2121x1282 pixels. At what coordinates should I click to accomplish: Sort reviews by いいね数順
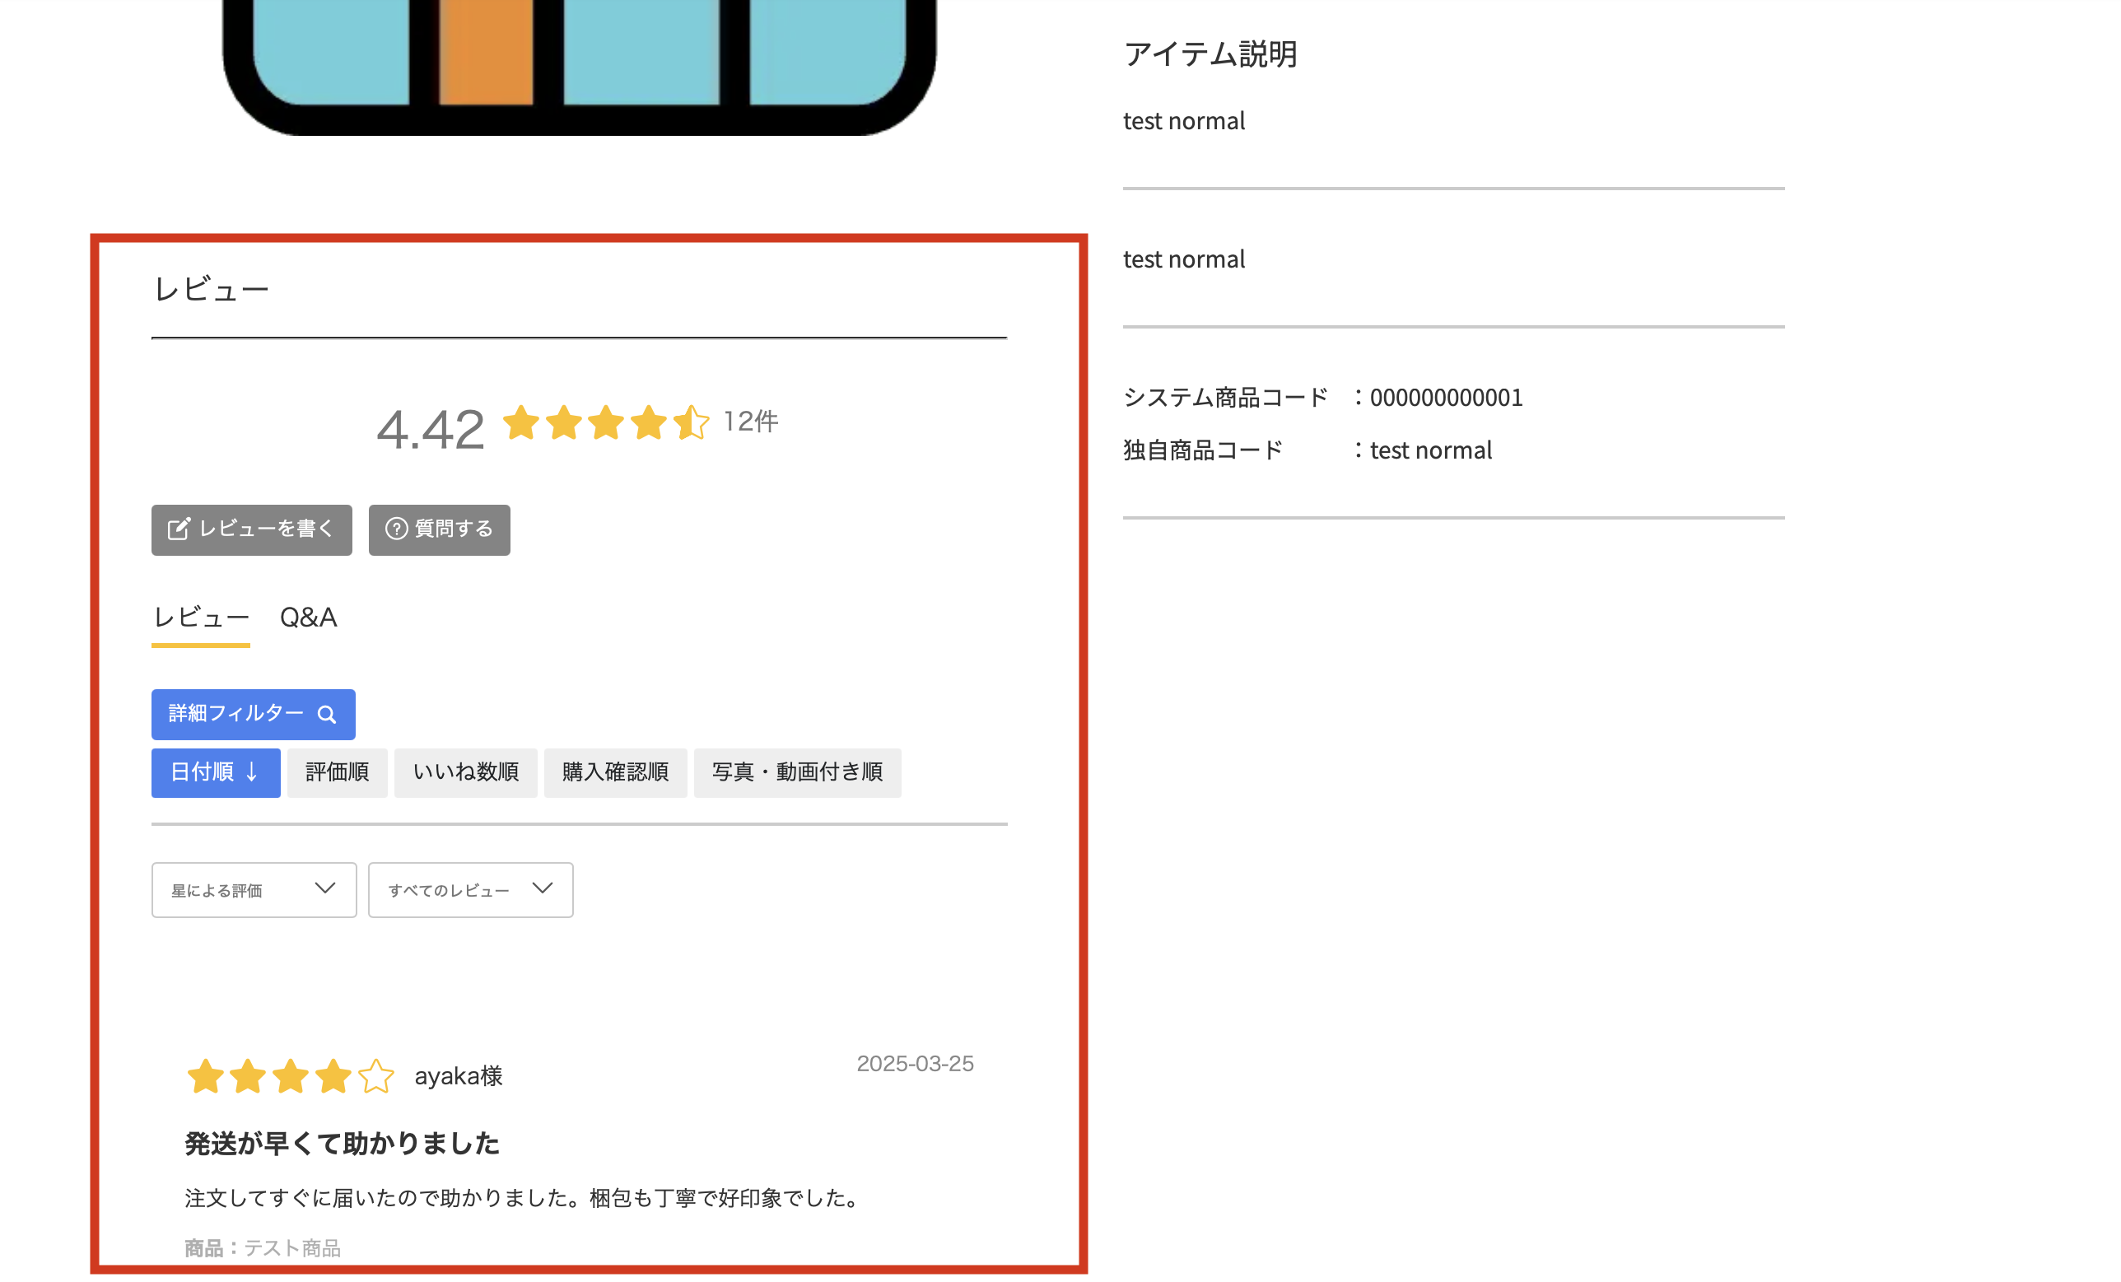point(465,772)
